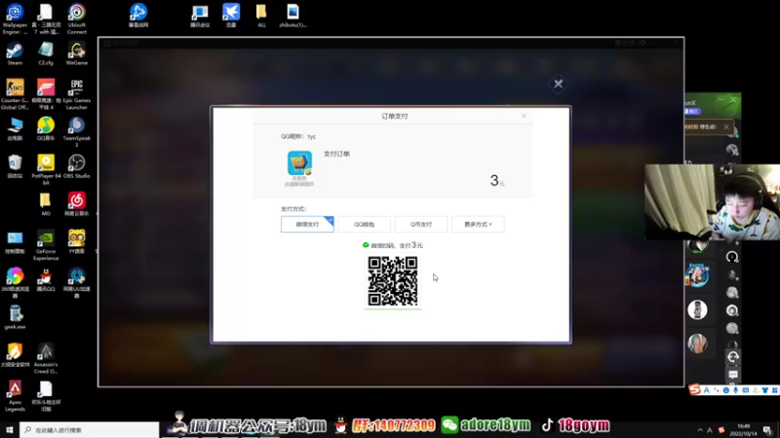Open Windows notification center
This screenshot has width=780, height=438.
[x=767, y=430]
